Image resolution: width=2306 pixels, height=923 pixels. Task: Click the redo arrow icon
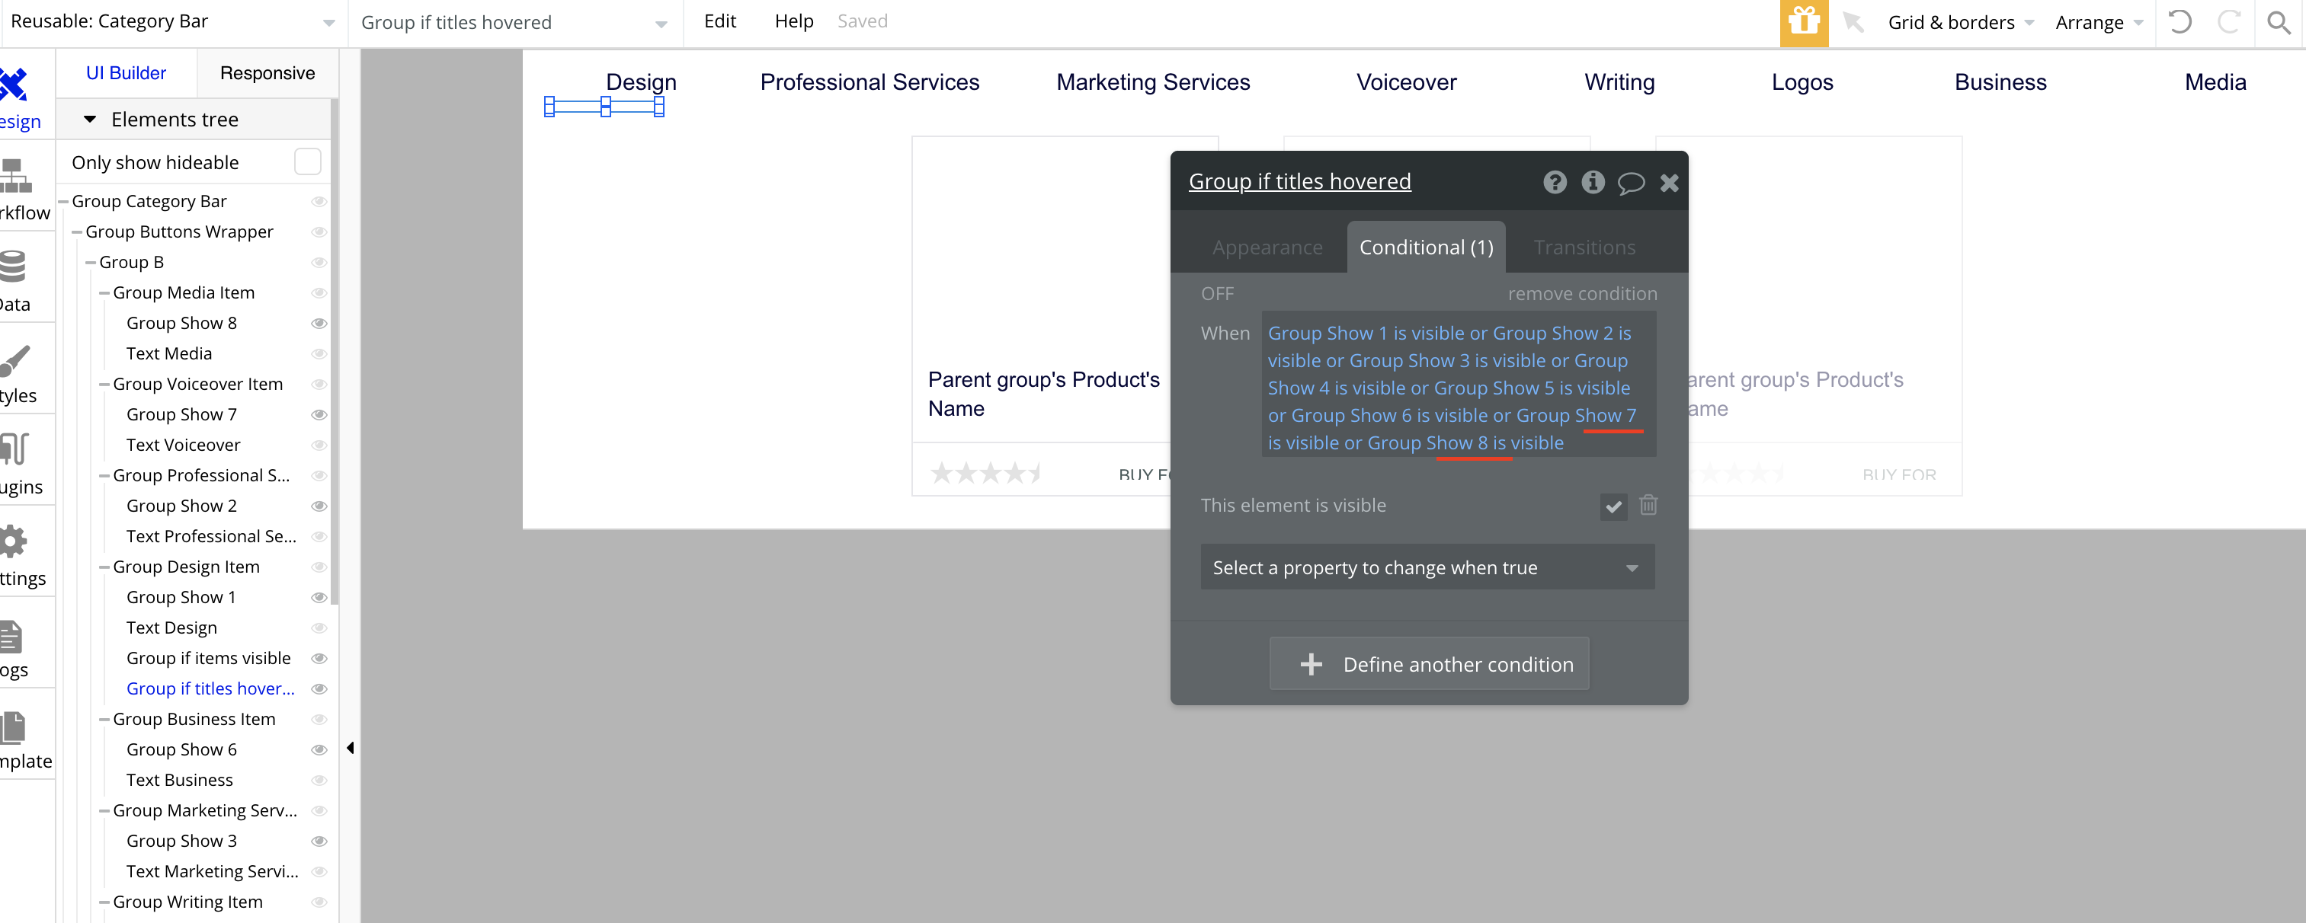tap(2229, 21)
